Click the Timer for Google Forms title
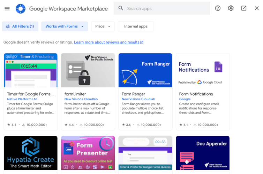Image resolution: width=263 pixels, height=174 pixels. pyautogui.click(x=31, y=94)
